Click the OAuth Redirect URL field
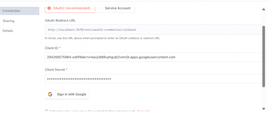 click(153, 30)
